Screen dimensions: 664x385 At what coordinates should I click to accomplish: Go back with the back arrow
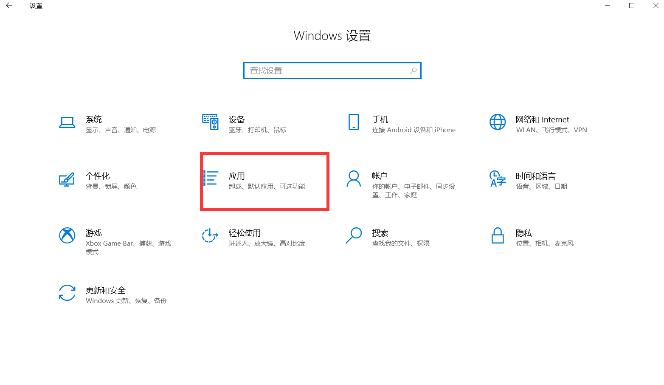pyautogui.click(x=9, y=6)
